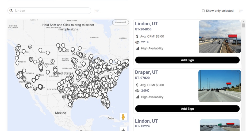
Task: Click the map pin over Oregon
Action: [17, 63]
